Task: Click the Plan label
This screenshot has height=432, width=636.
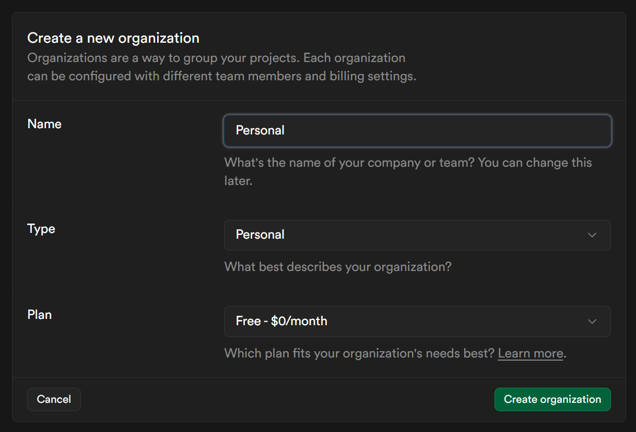Action: pos(39,315)
